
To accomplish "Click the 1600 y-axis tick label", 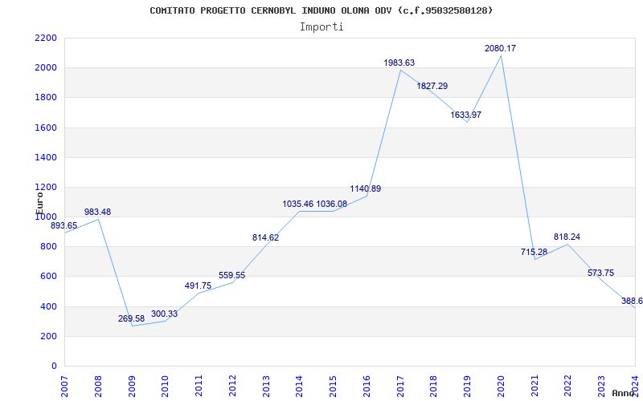I will [x=46, y=128].
